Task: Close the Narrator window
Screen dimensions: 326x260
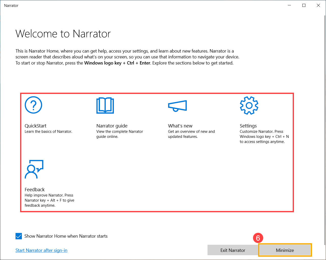Action: point(318,5)
